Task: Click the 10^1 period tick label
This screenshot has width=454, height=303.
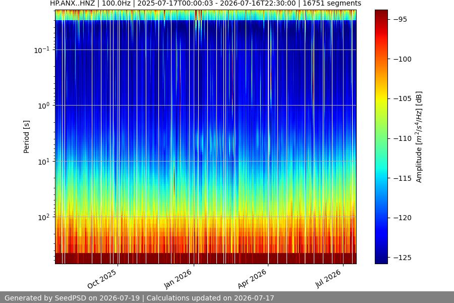Action: click(44, 162)
